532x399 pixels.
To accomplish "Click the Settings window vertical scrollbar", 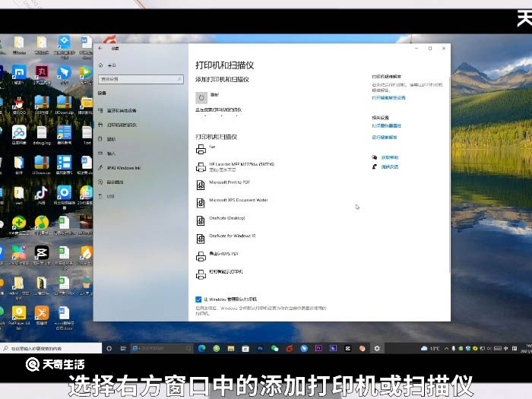I will click(449, 176).
